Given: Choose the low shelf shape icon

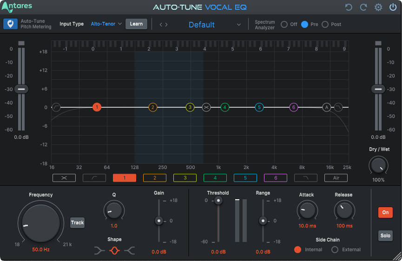Looking at the screenshot, I should click(99, 250).
